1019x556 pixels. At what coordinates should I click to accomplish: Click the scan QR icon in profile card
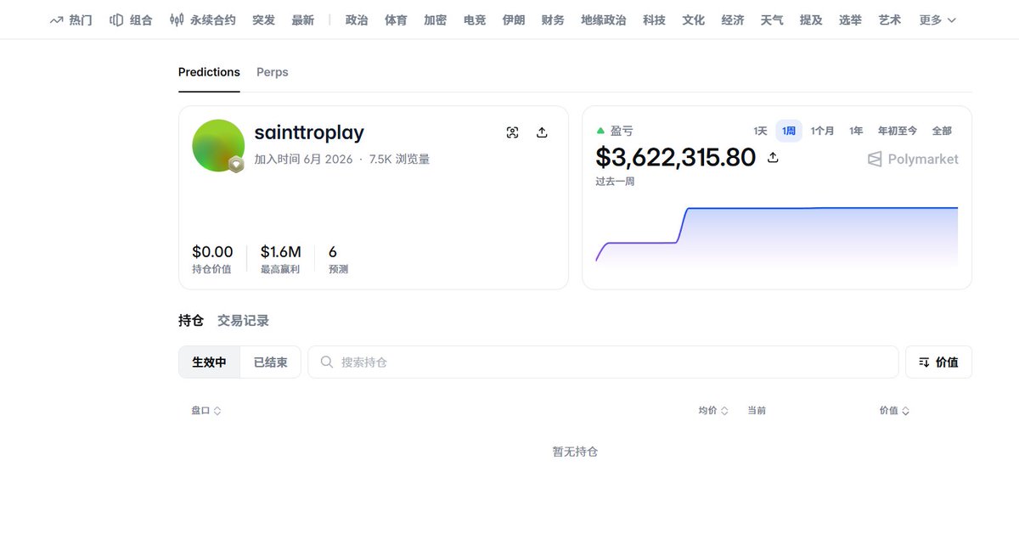point(512,132)
